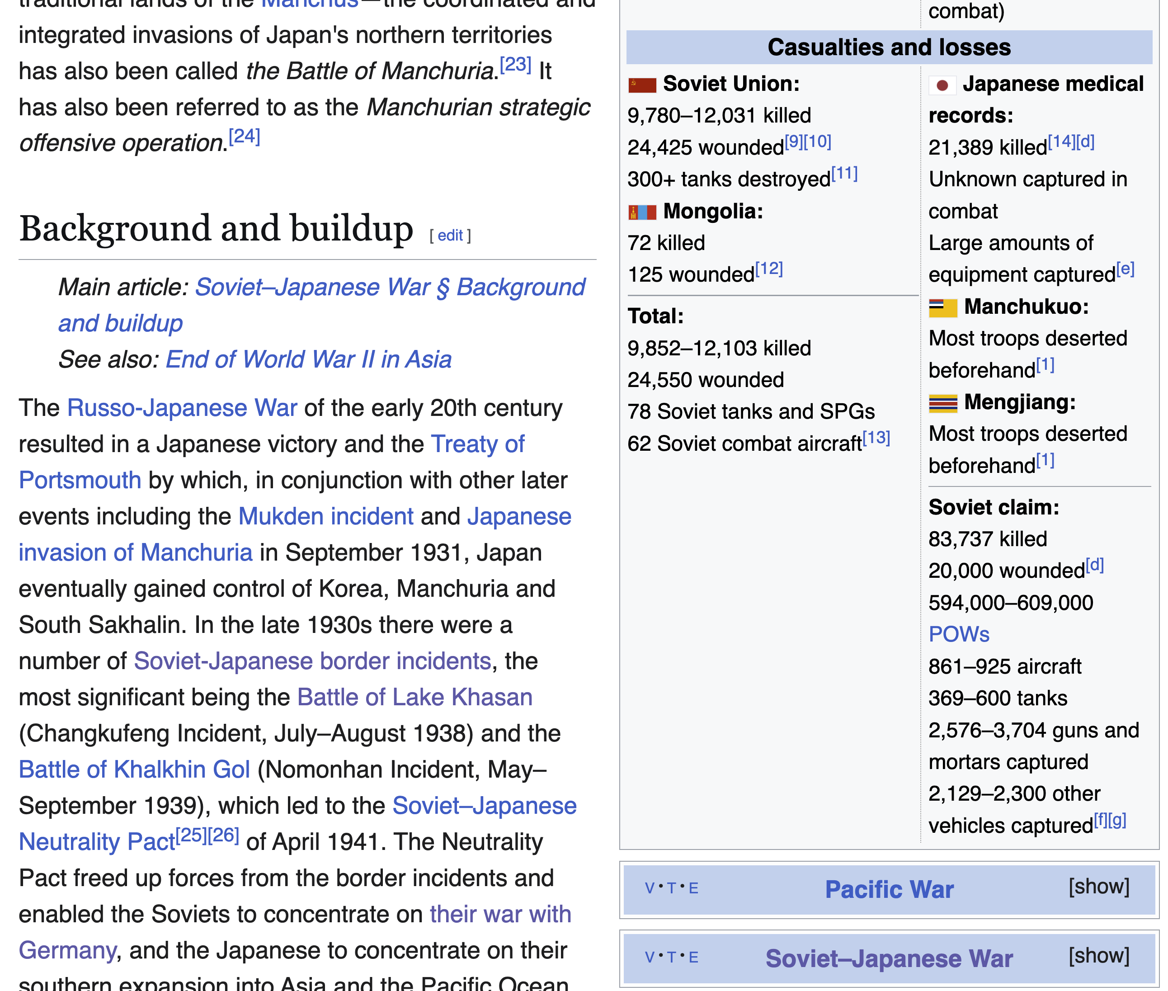Image resolution: width=1168 pixels, height=991 pixels.
Task: Click the '72 killed' Mongolia figure
Action: (666, 243)
